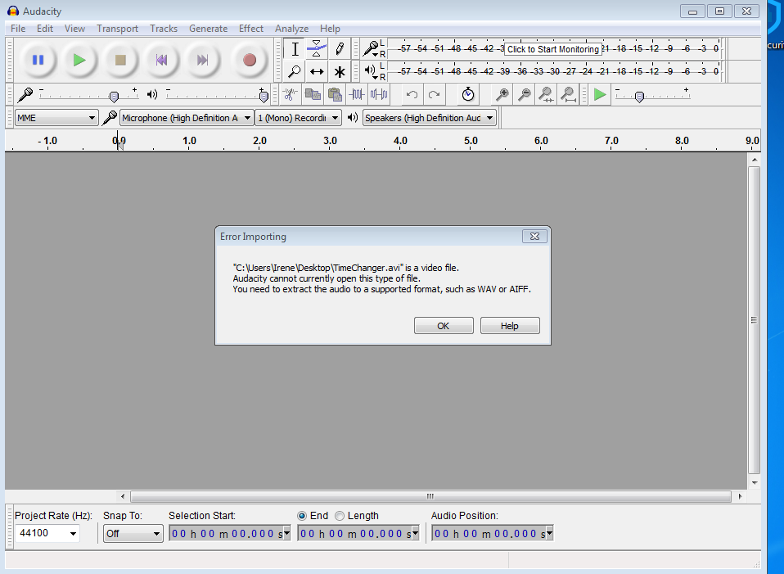This screenshot has width=784, height=574.
Task: Click the Zoom Out magnifier icon
Action: [524, 94]
